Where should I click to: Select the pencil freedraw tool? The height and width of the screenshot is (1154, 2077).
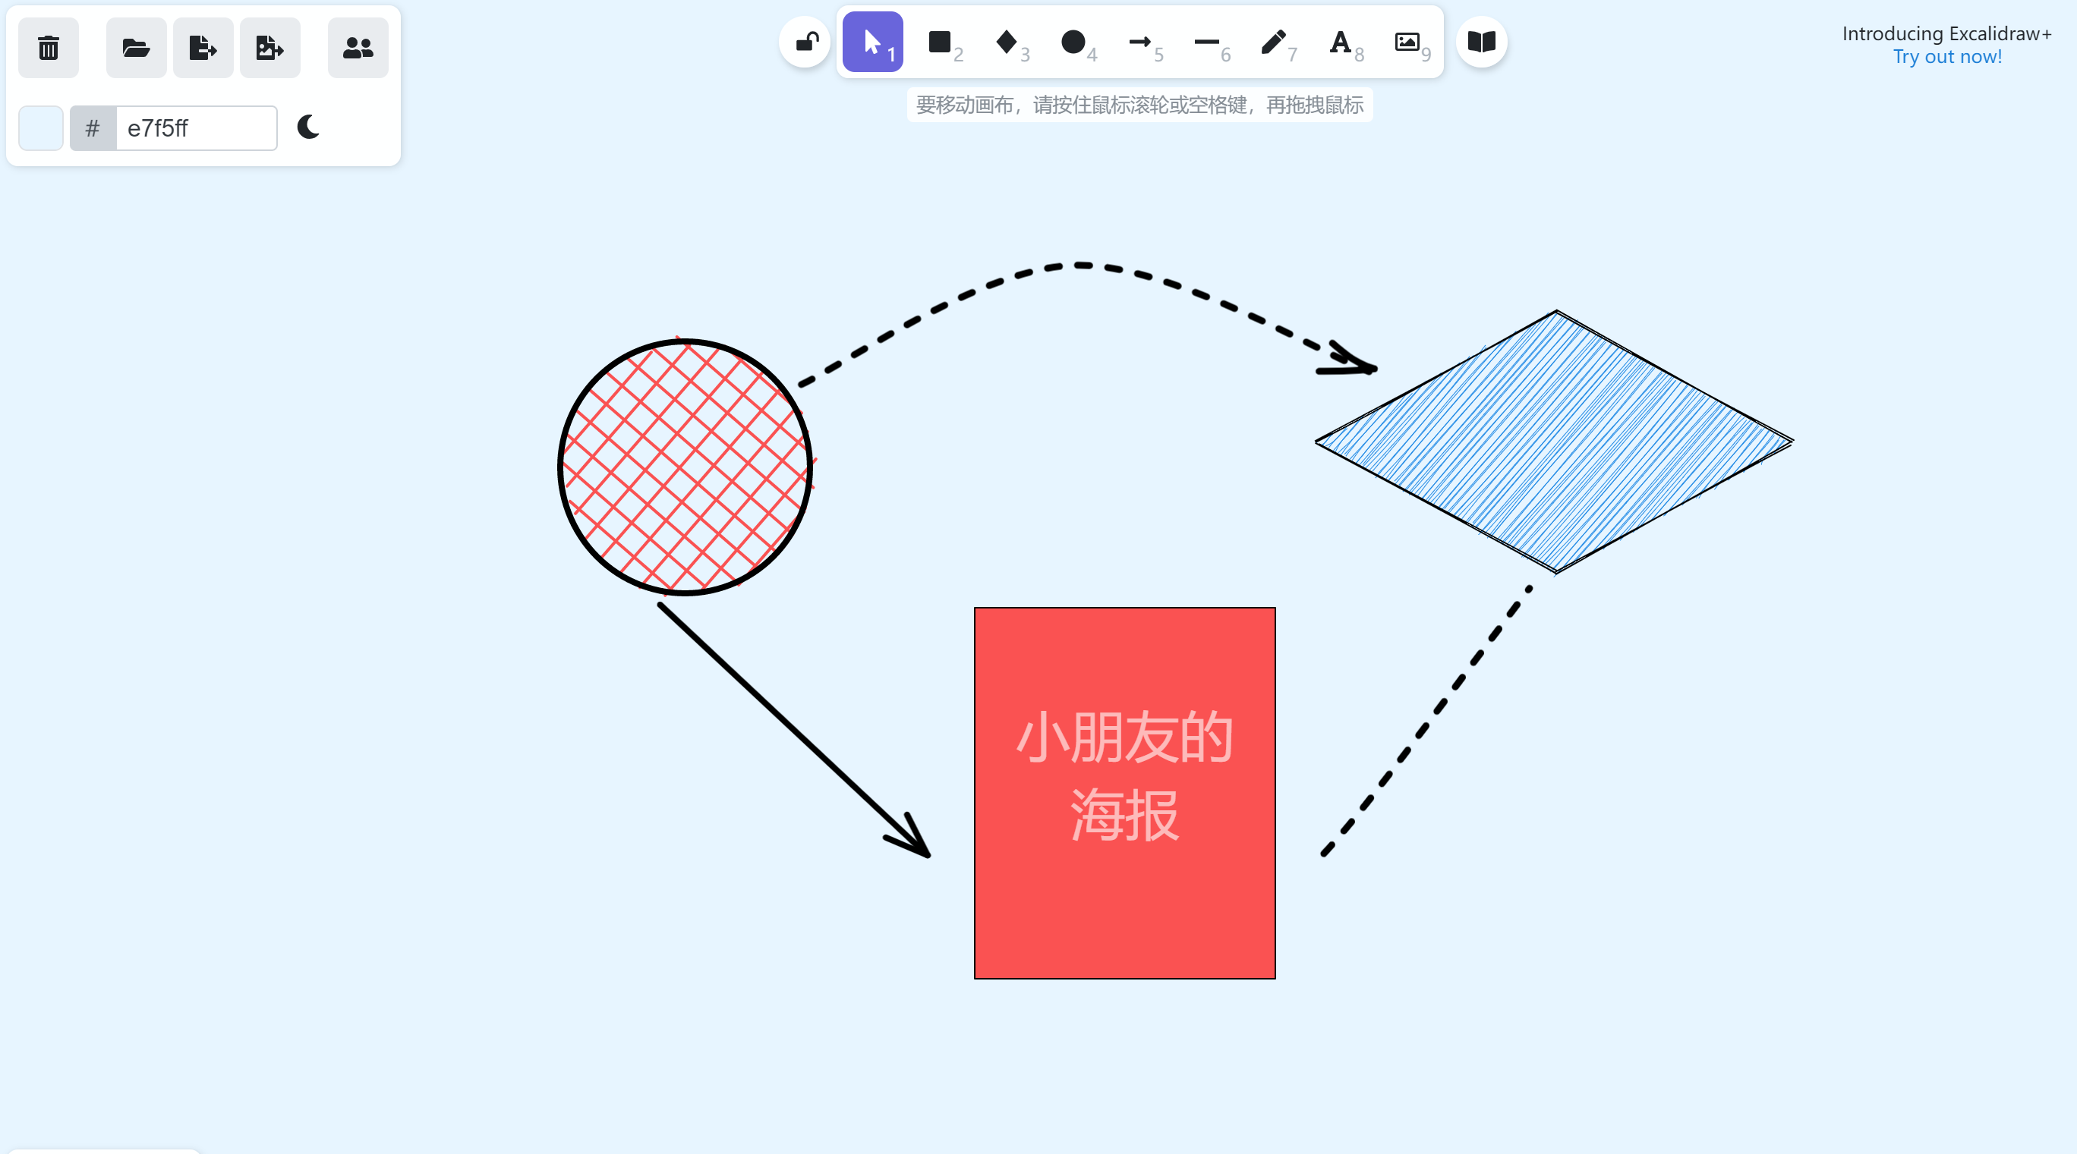pyautogui.click(x=1274, y=42)
